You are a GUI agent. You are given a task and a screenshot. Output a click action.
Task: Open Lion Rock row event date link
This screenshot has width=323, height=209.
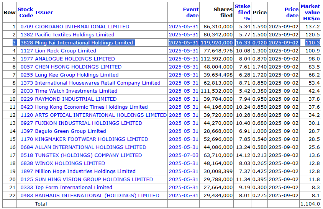184,51
